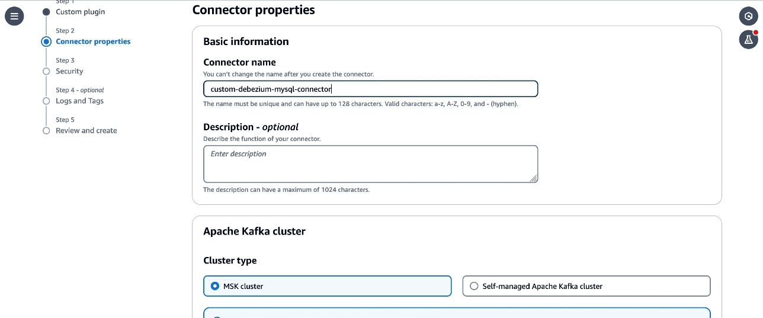Click the Description - optional label

click(251, 127)
